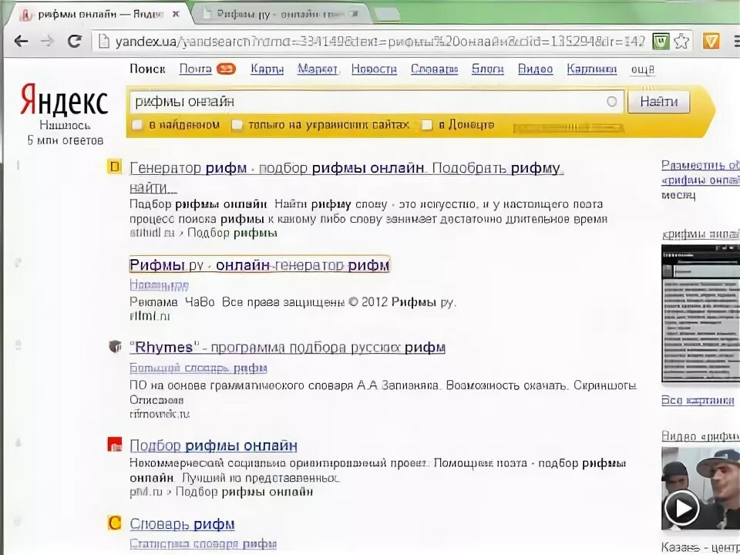Open Почта link in top navigation
Viewport: 740px width, 555px height.
(x=195, y=69)
